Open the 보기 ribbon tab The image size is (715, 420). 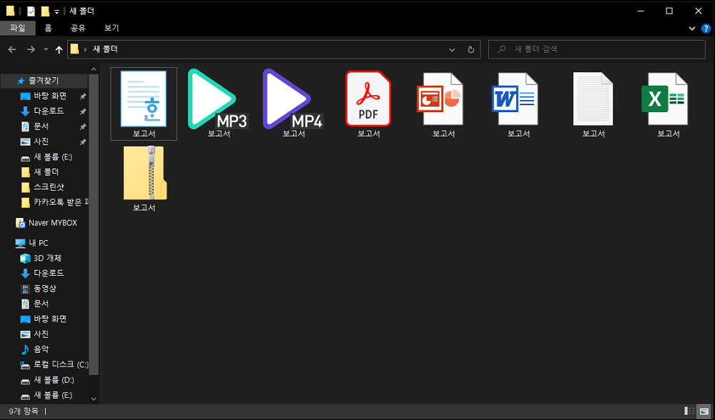pyautogui.click(x=112, y=28)
